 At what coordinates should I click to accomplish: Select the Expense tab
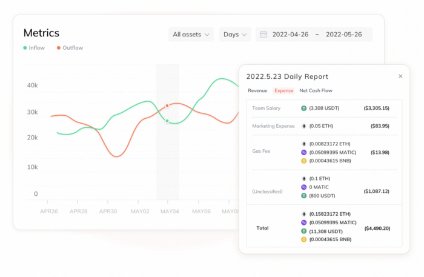pyautogui.click(x=284, y=91)
